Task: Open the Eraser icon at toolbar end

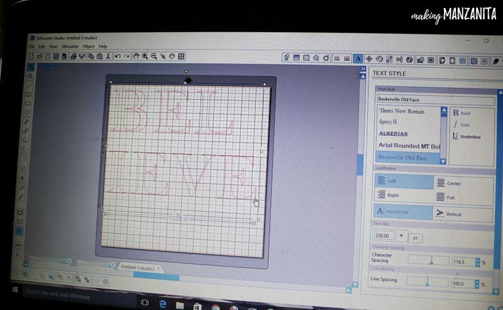Action: tap(495, 62)
